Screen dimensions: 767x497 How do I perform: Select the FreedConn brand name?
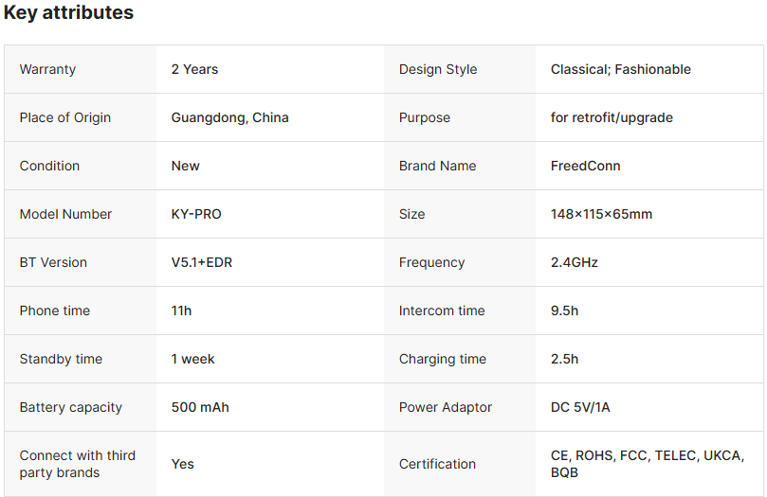point(585,166)
